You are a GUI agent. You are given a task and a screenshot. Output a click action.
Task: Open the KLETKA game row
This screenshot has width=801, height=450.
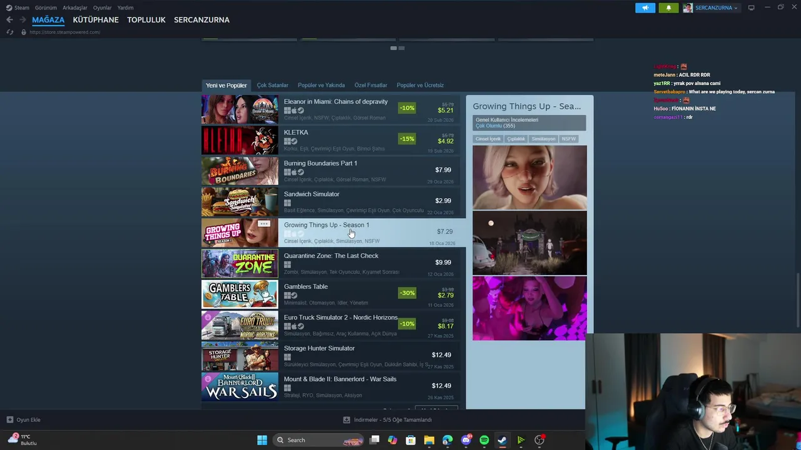[330, 140]
